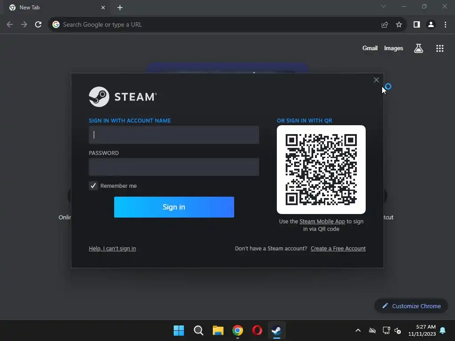Click the Steam QR code image
This screenshot has height=341, width=455.
coord(321,170)
